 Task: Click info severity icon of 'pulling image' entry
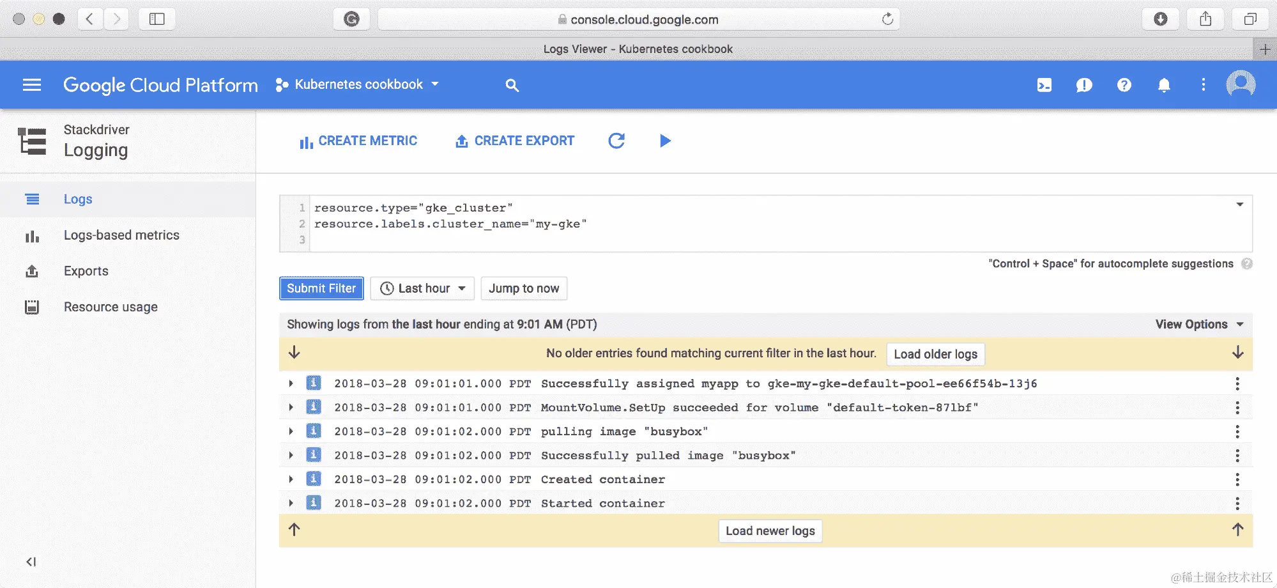(x=314, y=431)
